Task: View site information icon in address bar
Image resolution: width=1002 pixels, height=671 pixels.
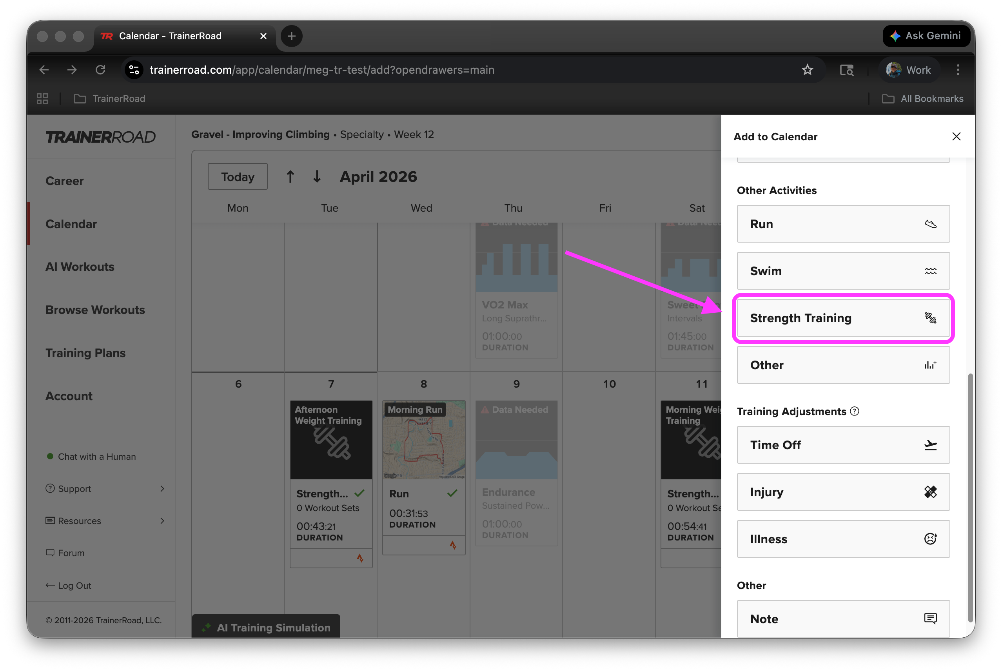Action: point(134,70)
